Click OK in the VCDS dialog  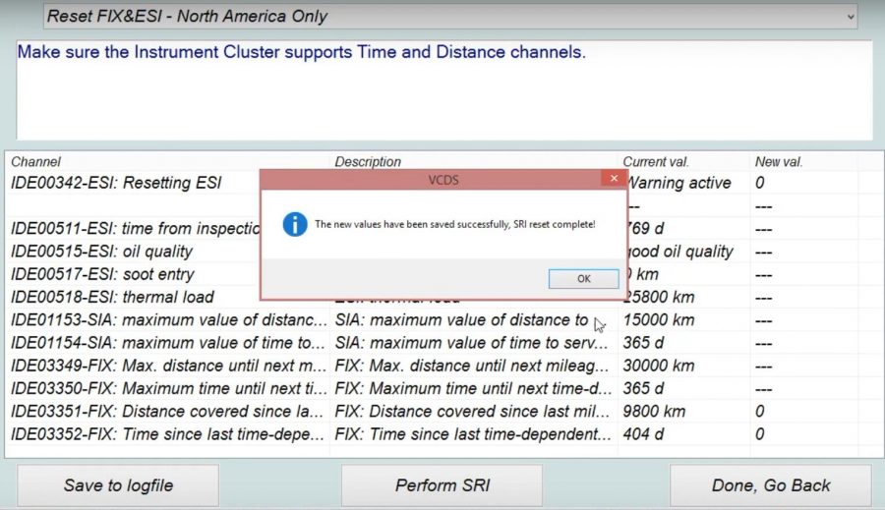click(x=583, y=278)
